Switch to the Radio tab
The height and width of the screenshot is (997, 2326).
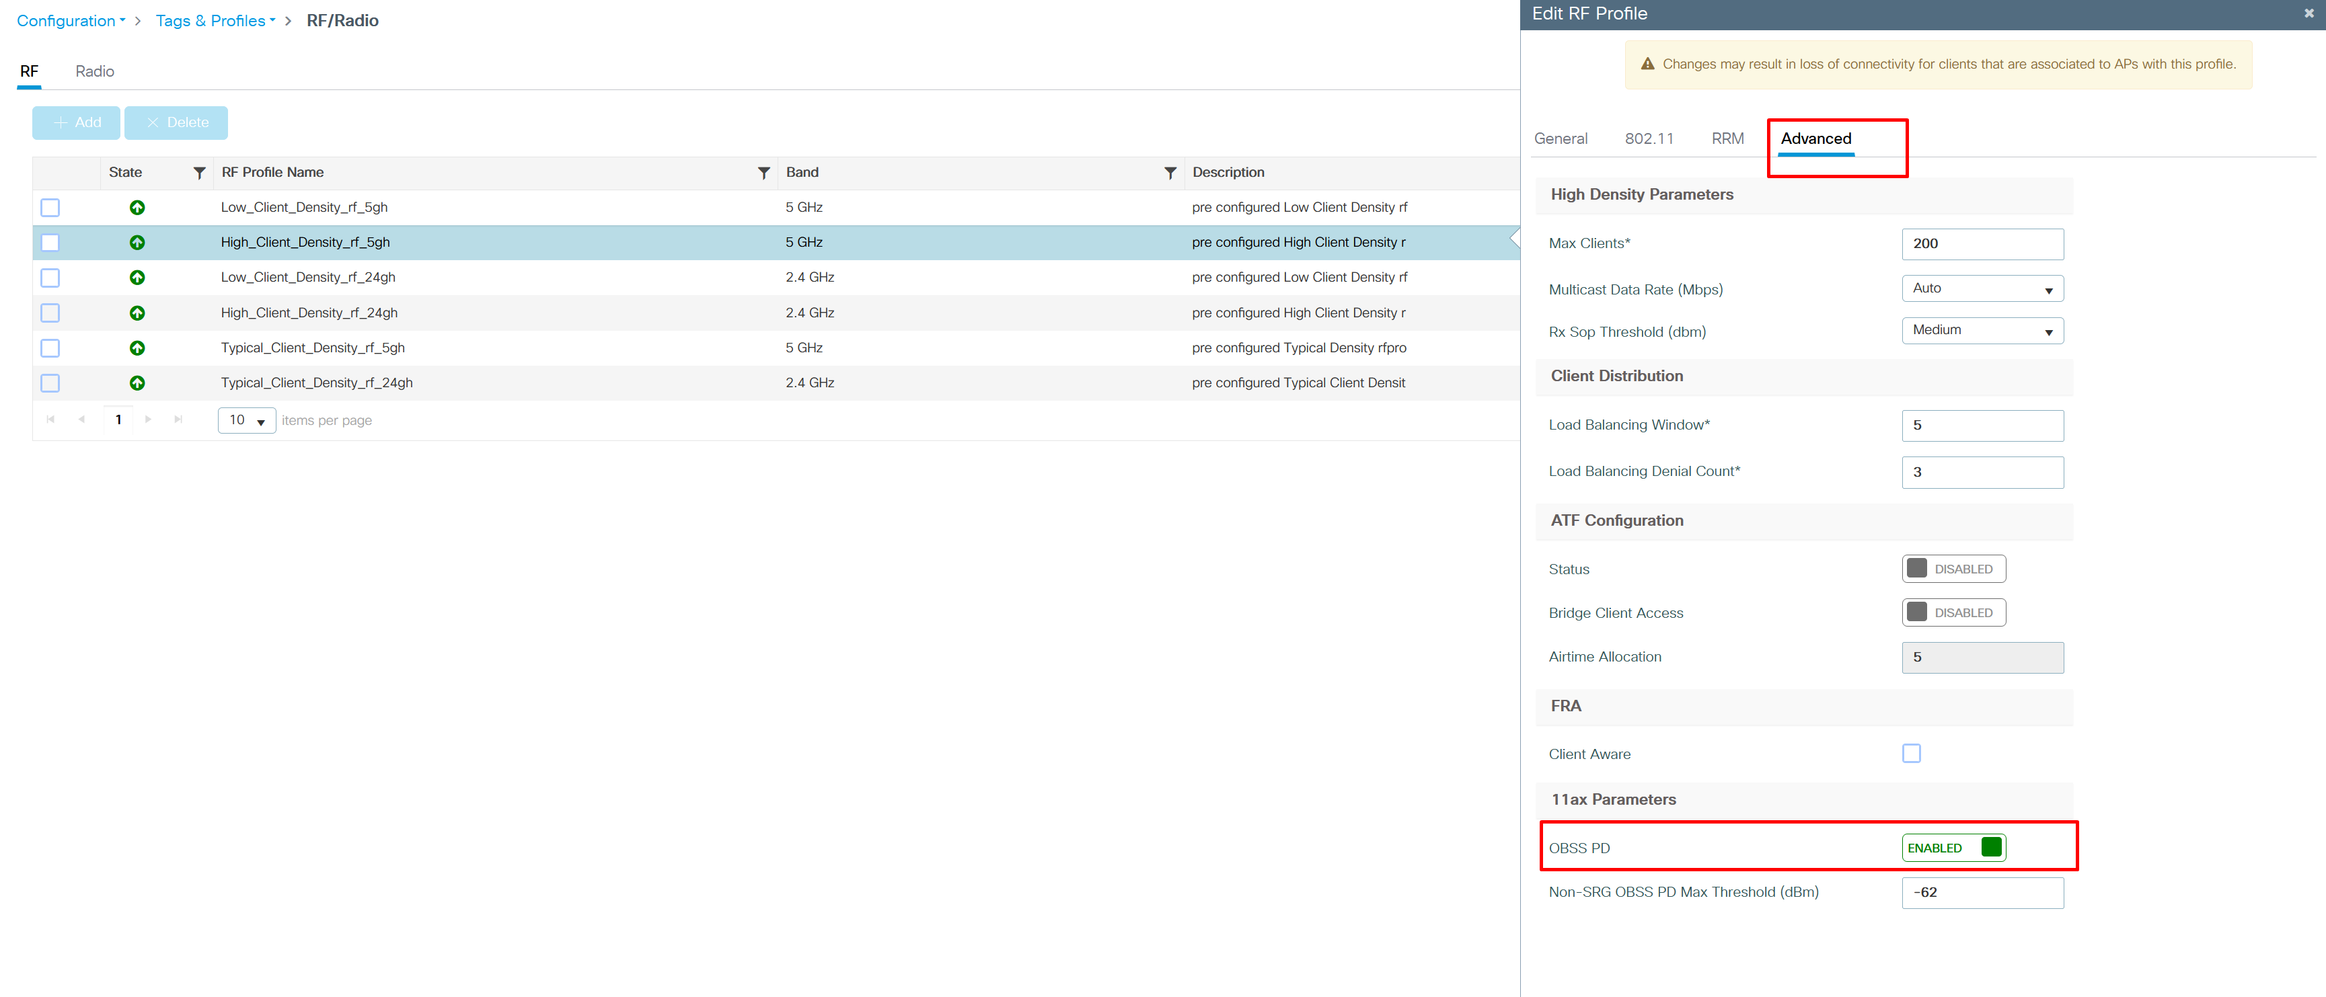[95, 71]
